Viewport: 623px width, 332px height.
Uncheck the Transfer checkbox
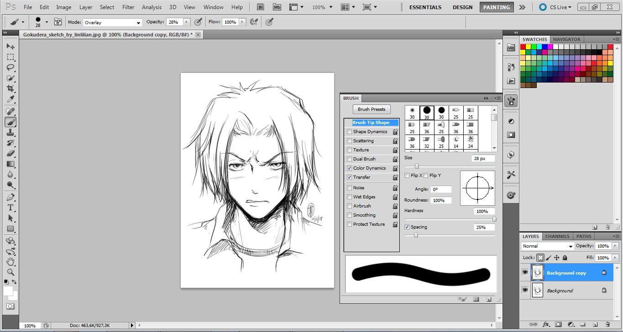coord(349,177)
